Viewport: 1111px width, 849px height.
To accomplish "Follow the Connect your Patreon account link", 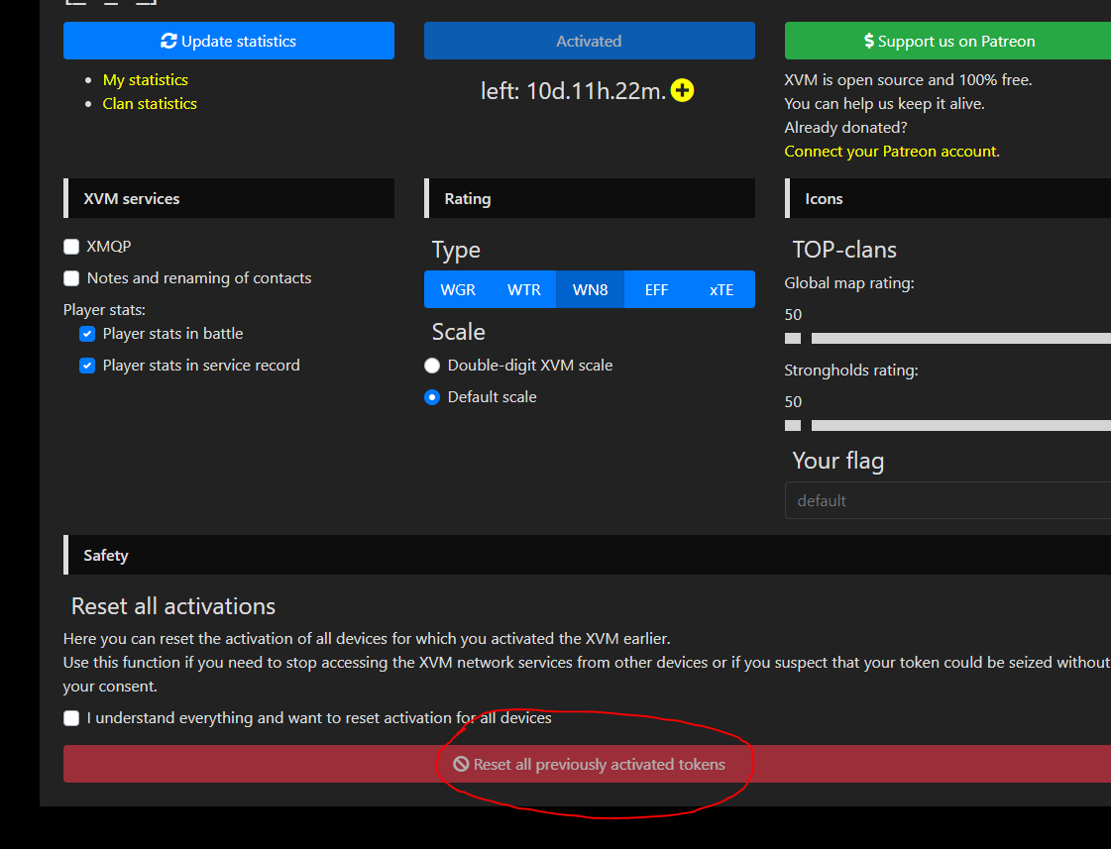I will 891,152.
